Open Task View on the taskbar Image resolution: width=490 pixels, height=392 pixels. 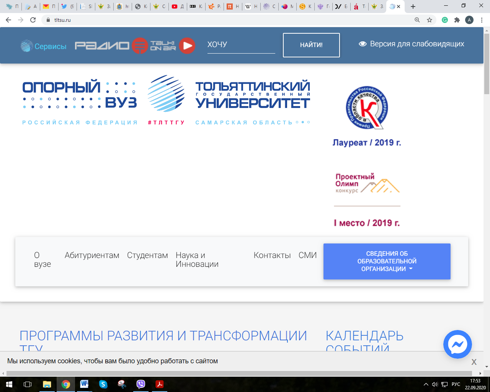pos(28,384)
